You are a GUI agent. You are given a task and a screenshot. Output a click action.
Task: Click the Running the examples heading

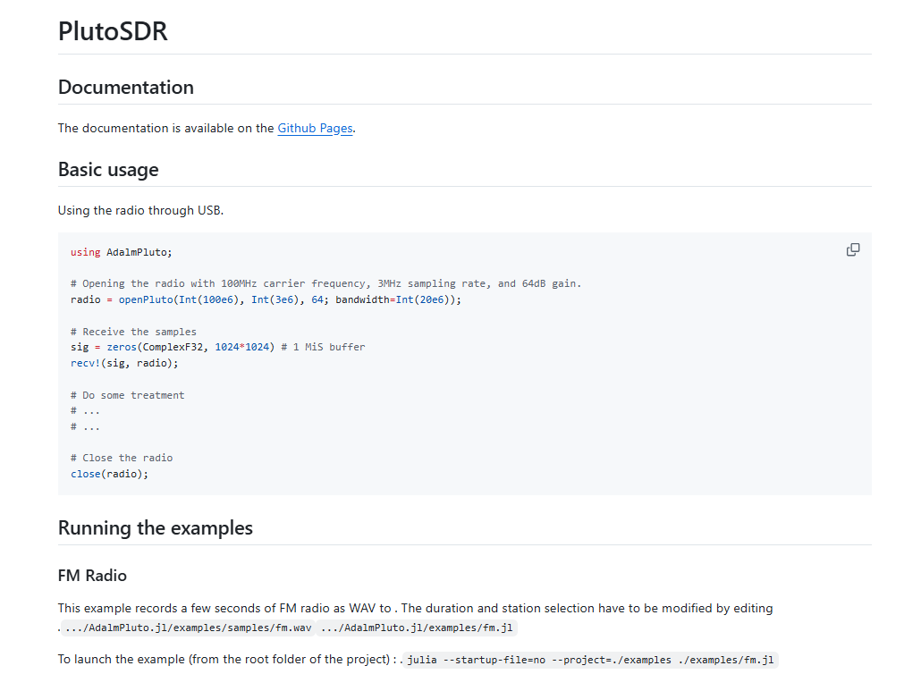pyautogui.click(x=155, y=527)
